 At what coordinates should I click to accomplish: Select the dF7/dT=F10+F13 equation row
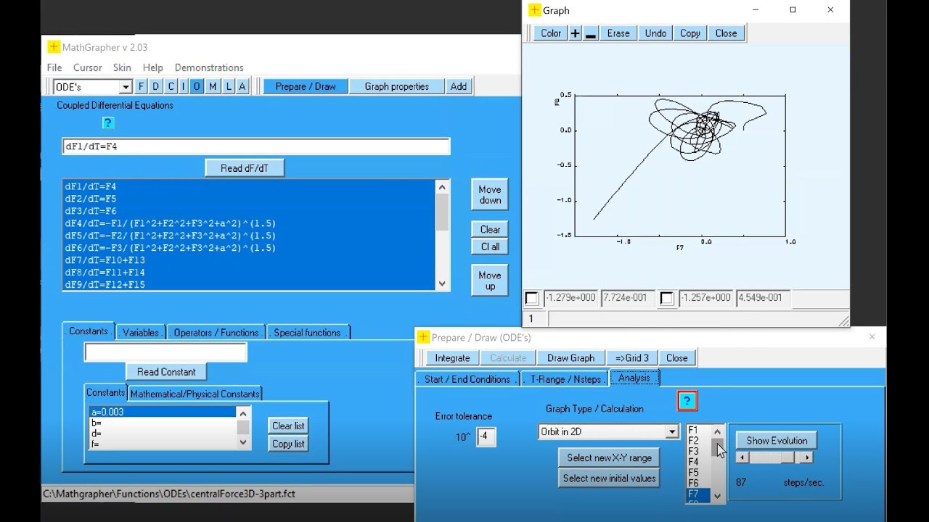(x=249, y=260)
